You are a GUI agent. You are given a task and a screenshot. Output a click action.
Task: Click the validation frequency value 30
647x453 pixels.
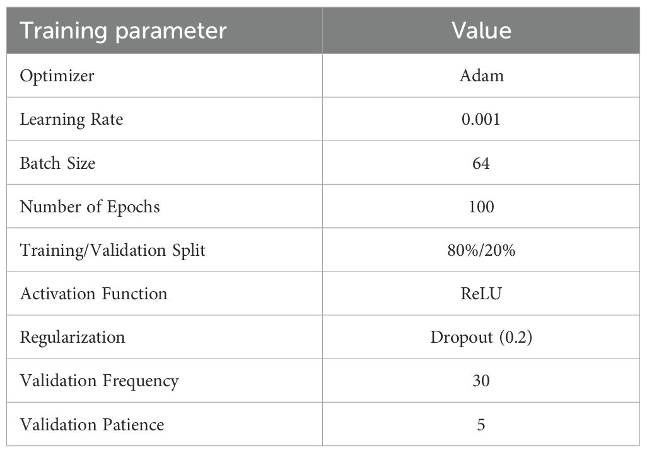pyautogui.click(x=481, y=381)
